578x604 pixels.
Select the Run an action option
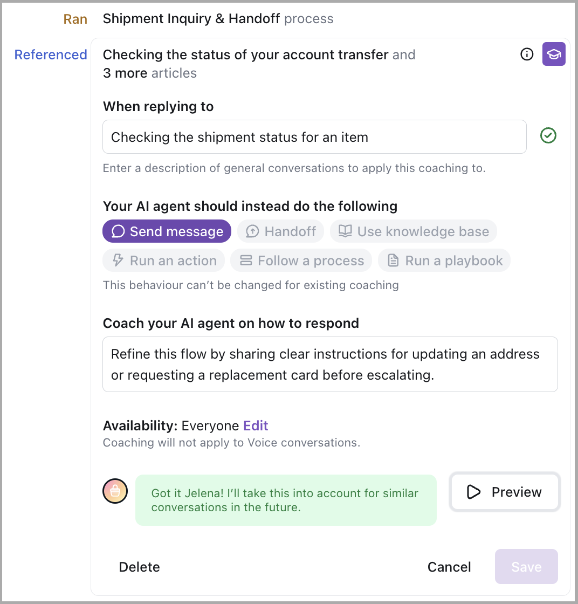coord(164,260)
